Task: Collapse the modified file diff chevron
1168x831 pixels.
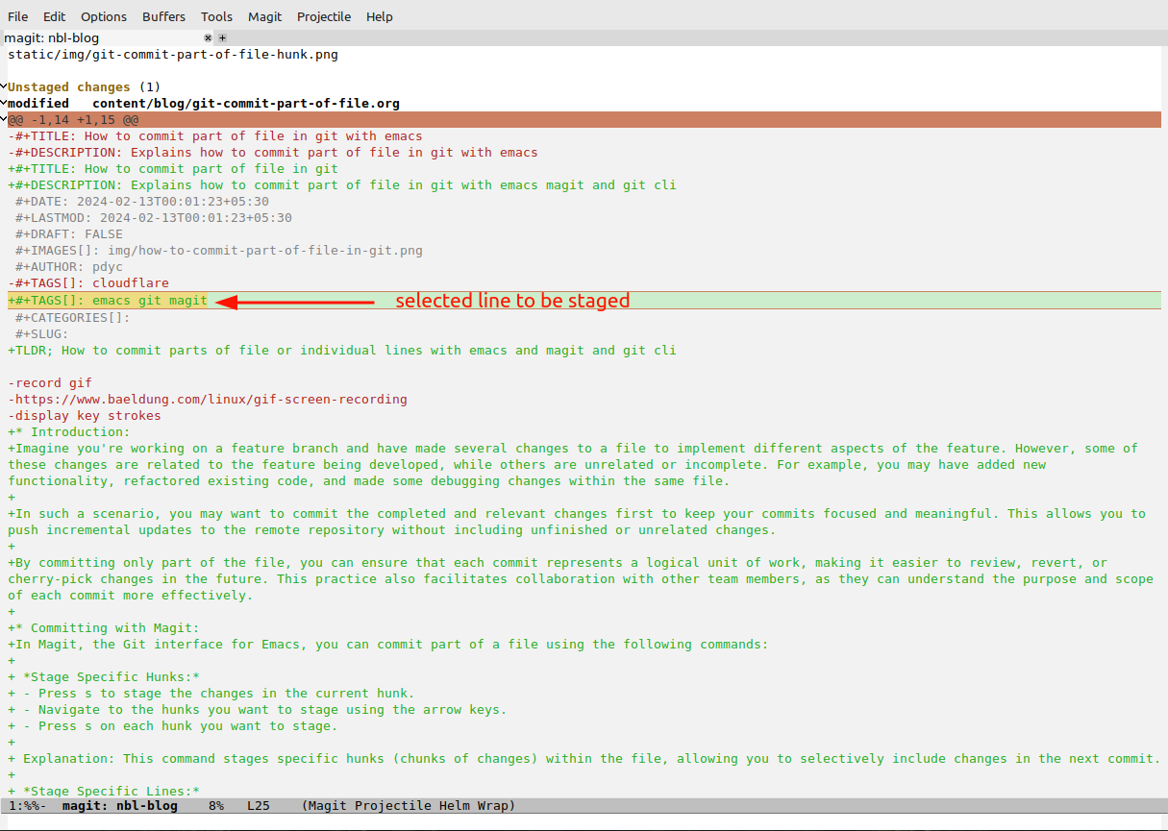Action: tap(4, 104)
